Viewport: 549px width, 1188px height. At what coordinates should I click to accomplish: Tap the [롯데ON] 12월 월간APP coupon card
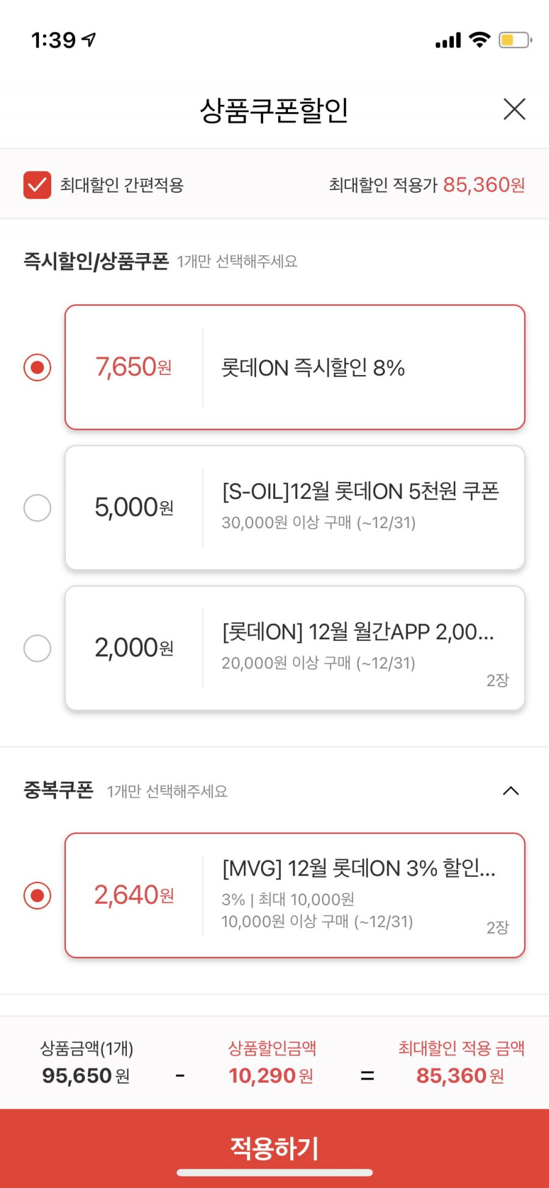click(295, 648)
